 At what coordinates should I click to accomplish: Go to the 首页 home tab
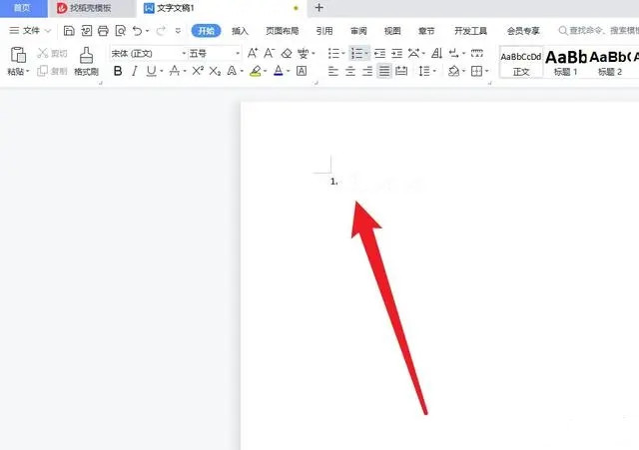tap(23, 8)
